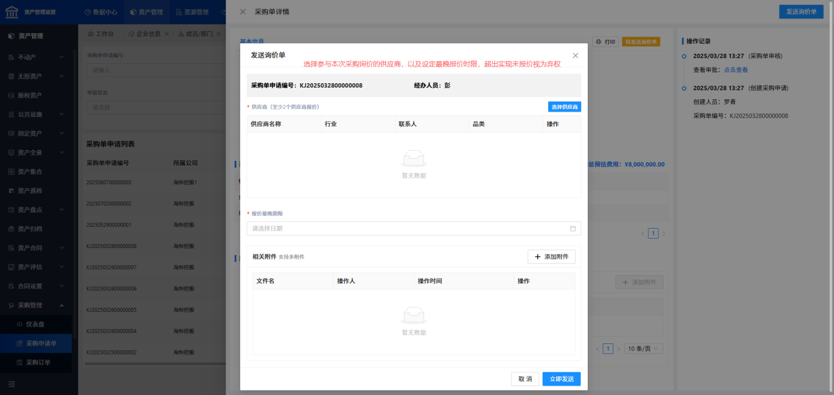Collapse the 采购管理 sidebar menu chevron
The width and height of the screenshot is (834, 395).
point(61,305)
